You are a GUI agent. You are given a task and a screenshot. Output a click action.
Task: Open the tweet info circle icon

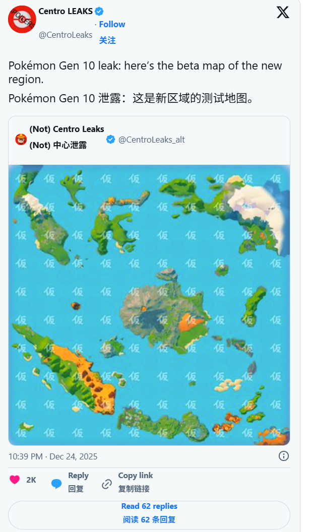(283, 456)
